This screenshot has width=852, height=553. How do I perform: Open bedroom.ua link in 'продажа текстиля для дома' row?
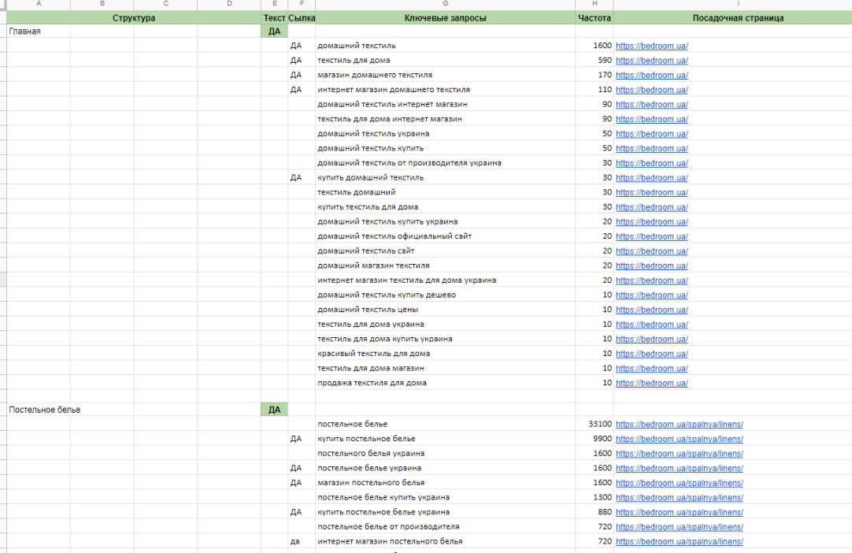pyautogui.click(x=651, y=383)
